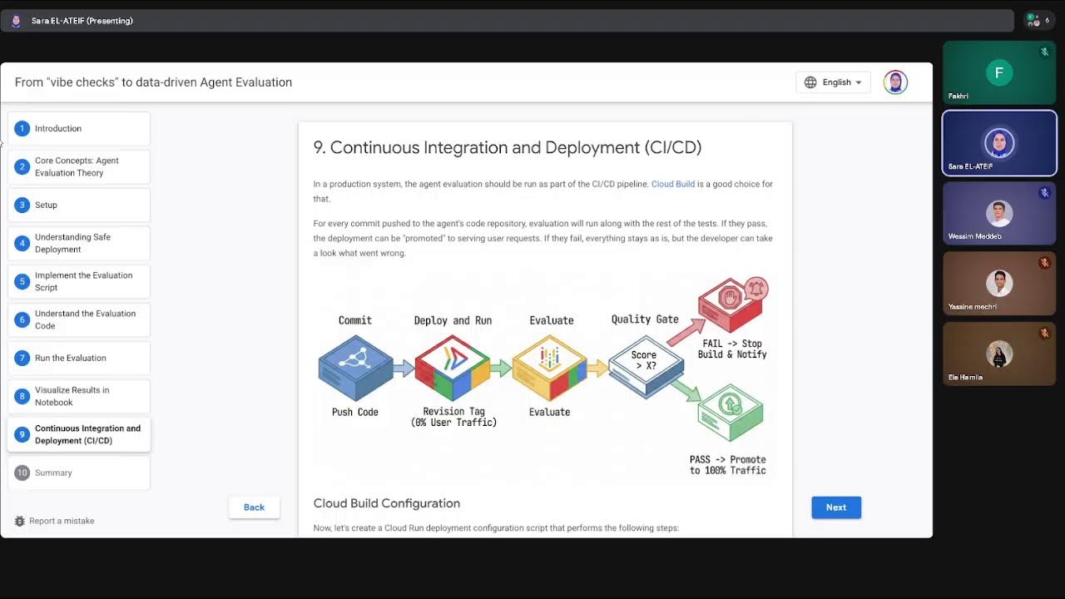Click the Back button

point(254,507)
